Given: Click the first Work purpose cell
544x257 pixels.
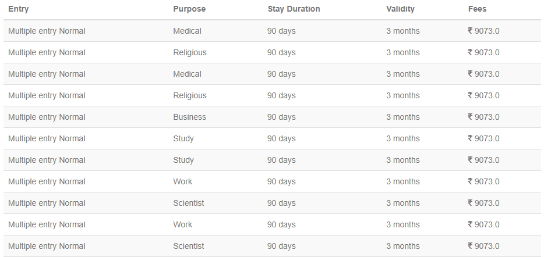Looking at the screenshot, I should point(182,181).
